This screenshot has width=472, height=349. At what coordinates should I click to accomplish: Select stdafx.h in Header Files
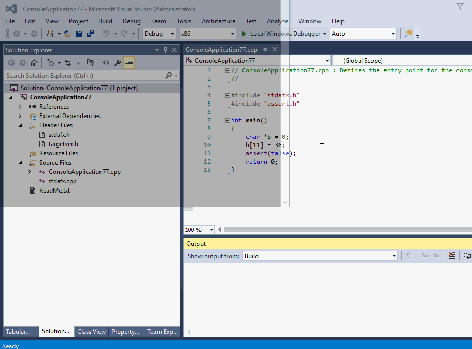pyautogui.click(x=59, y=135)
